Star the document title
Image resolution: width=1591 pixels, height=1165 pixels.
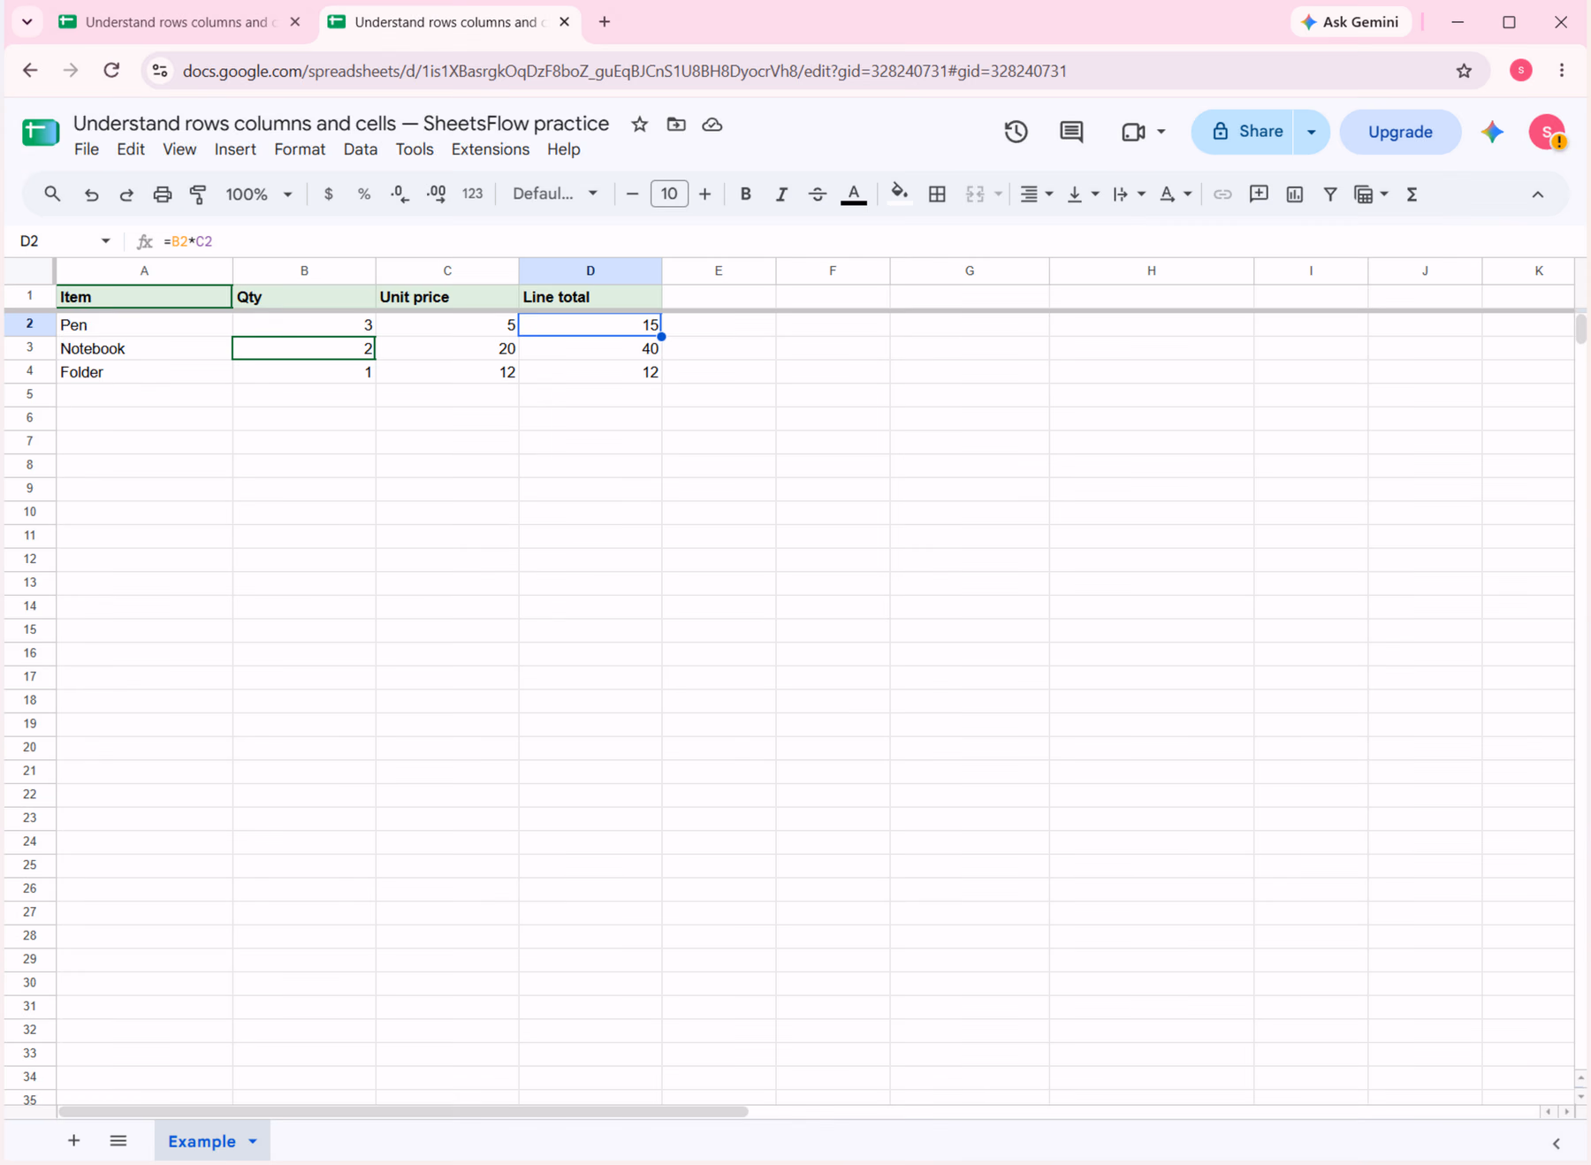coord(639,125)
